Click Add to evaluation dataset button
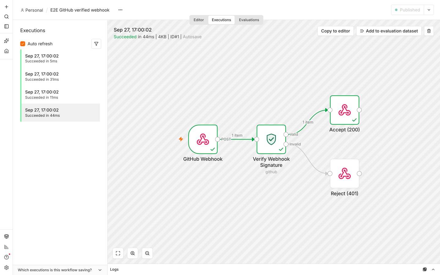Screen dimensions: 440x275 pos(389,31)
